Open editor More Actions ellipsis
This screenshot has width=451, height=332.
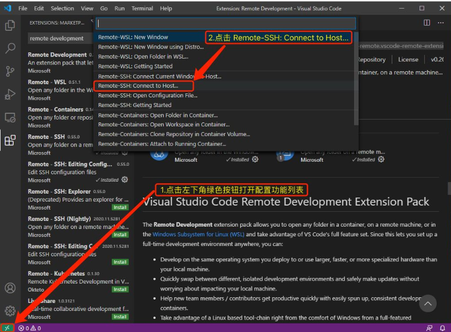coord(441,23)
